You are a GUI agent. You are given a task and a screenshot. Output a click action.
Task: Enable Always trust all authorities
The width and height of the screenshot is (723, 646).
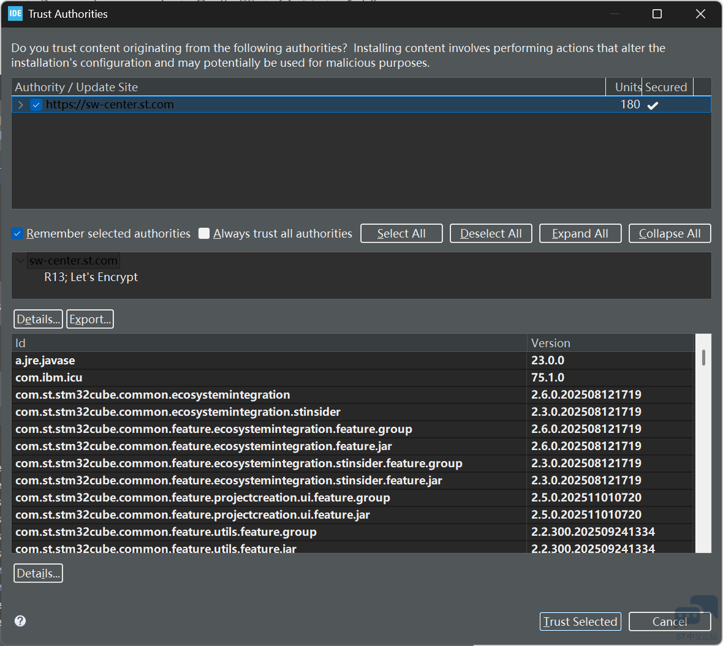(205, 233)
